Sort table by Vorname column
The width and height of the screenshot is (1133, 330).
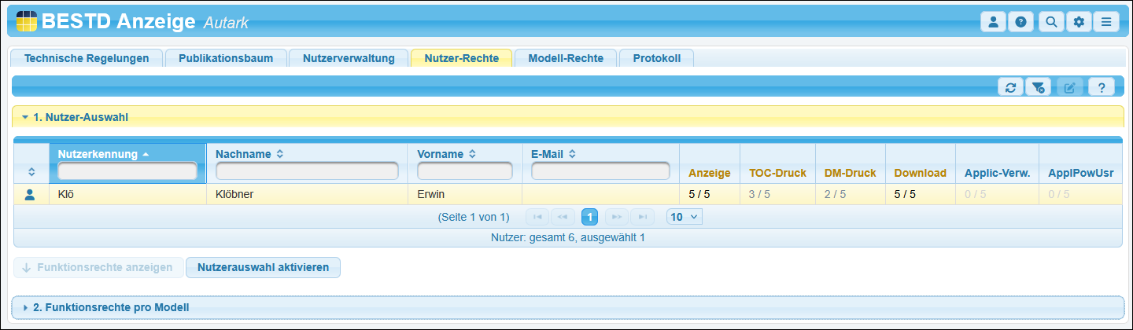click(471, 154)
